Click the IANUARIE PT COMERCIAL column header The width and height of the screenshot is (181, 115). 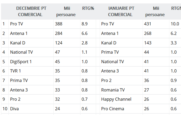(121, 11)
